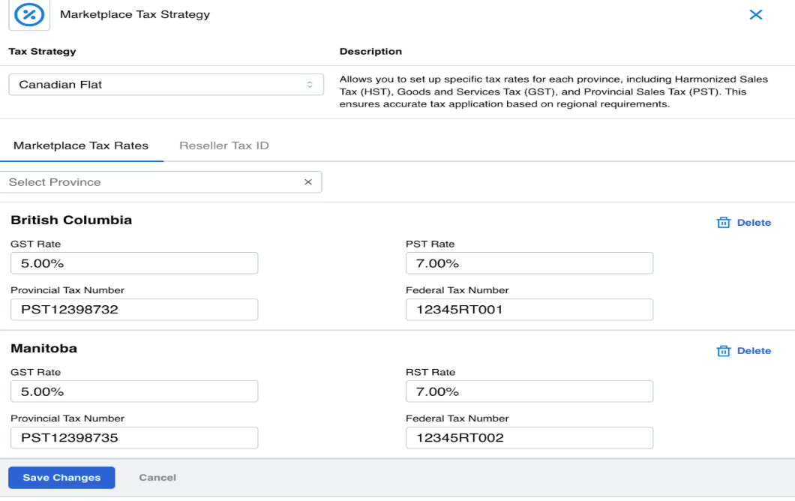Delete the Manitoba tax entry
Image resolution: width=795 pixels, height=501 pixels.
pos(753,351)
